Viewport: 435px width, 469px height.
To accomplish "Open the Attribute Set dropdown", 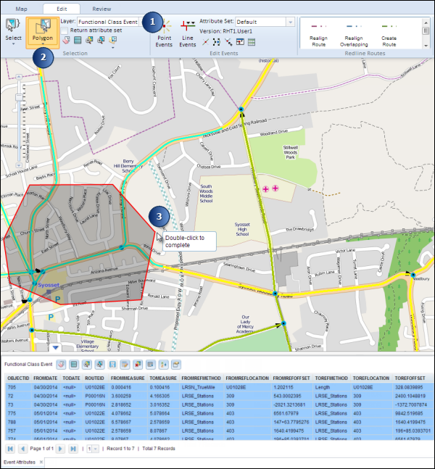I will click(x=291, y=22).
